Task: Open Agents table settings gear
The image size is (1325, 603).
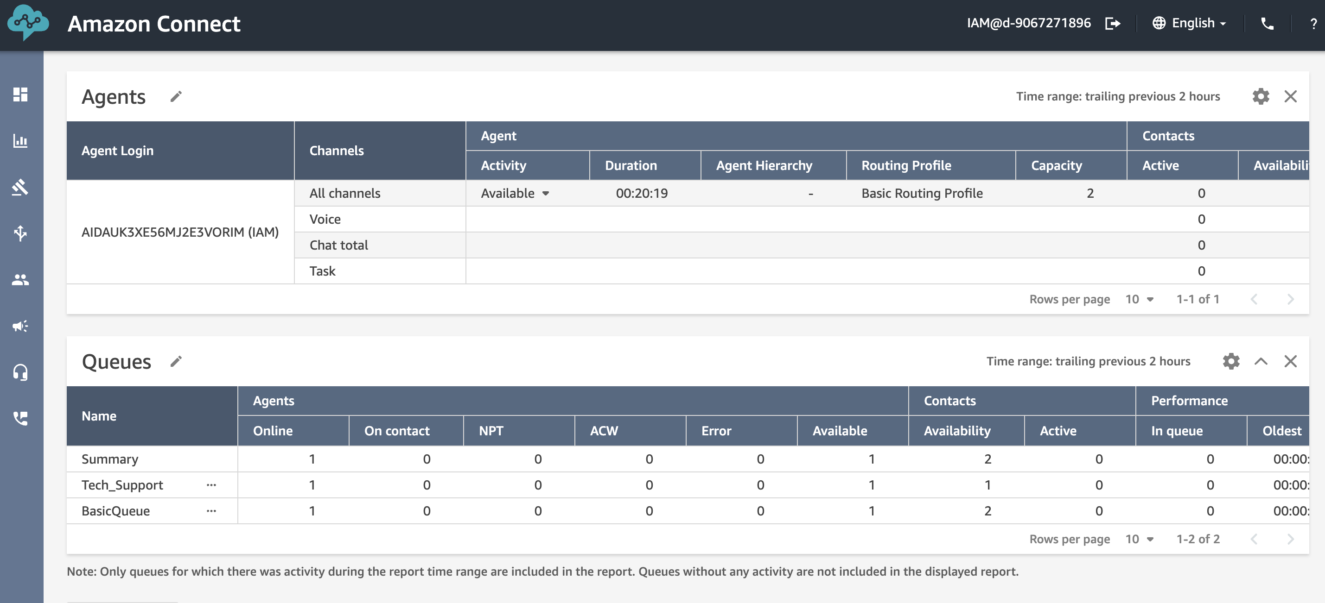Action: pos(1261,96)
